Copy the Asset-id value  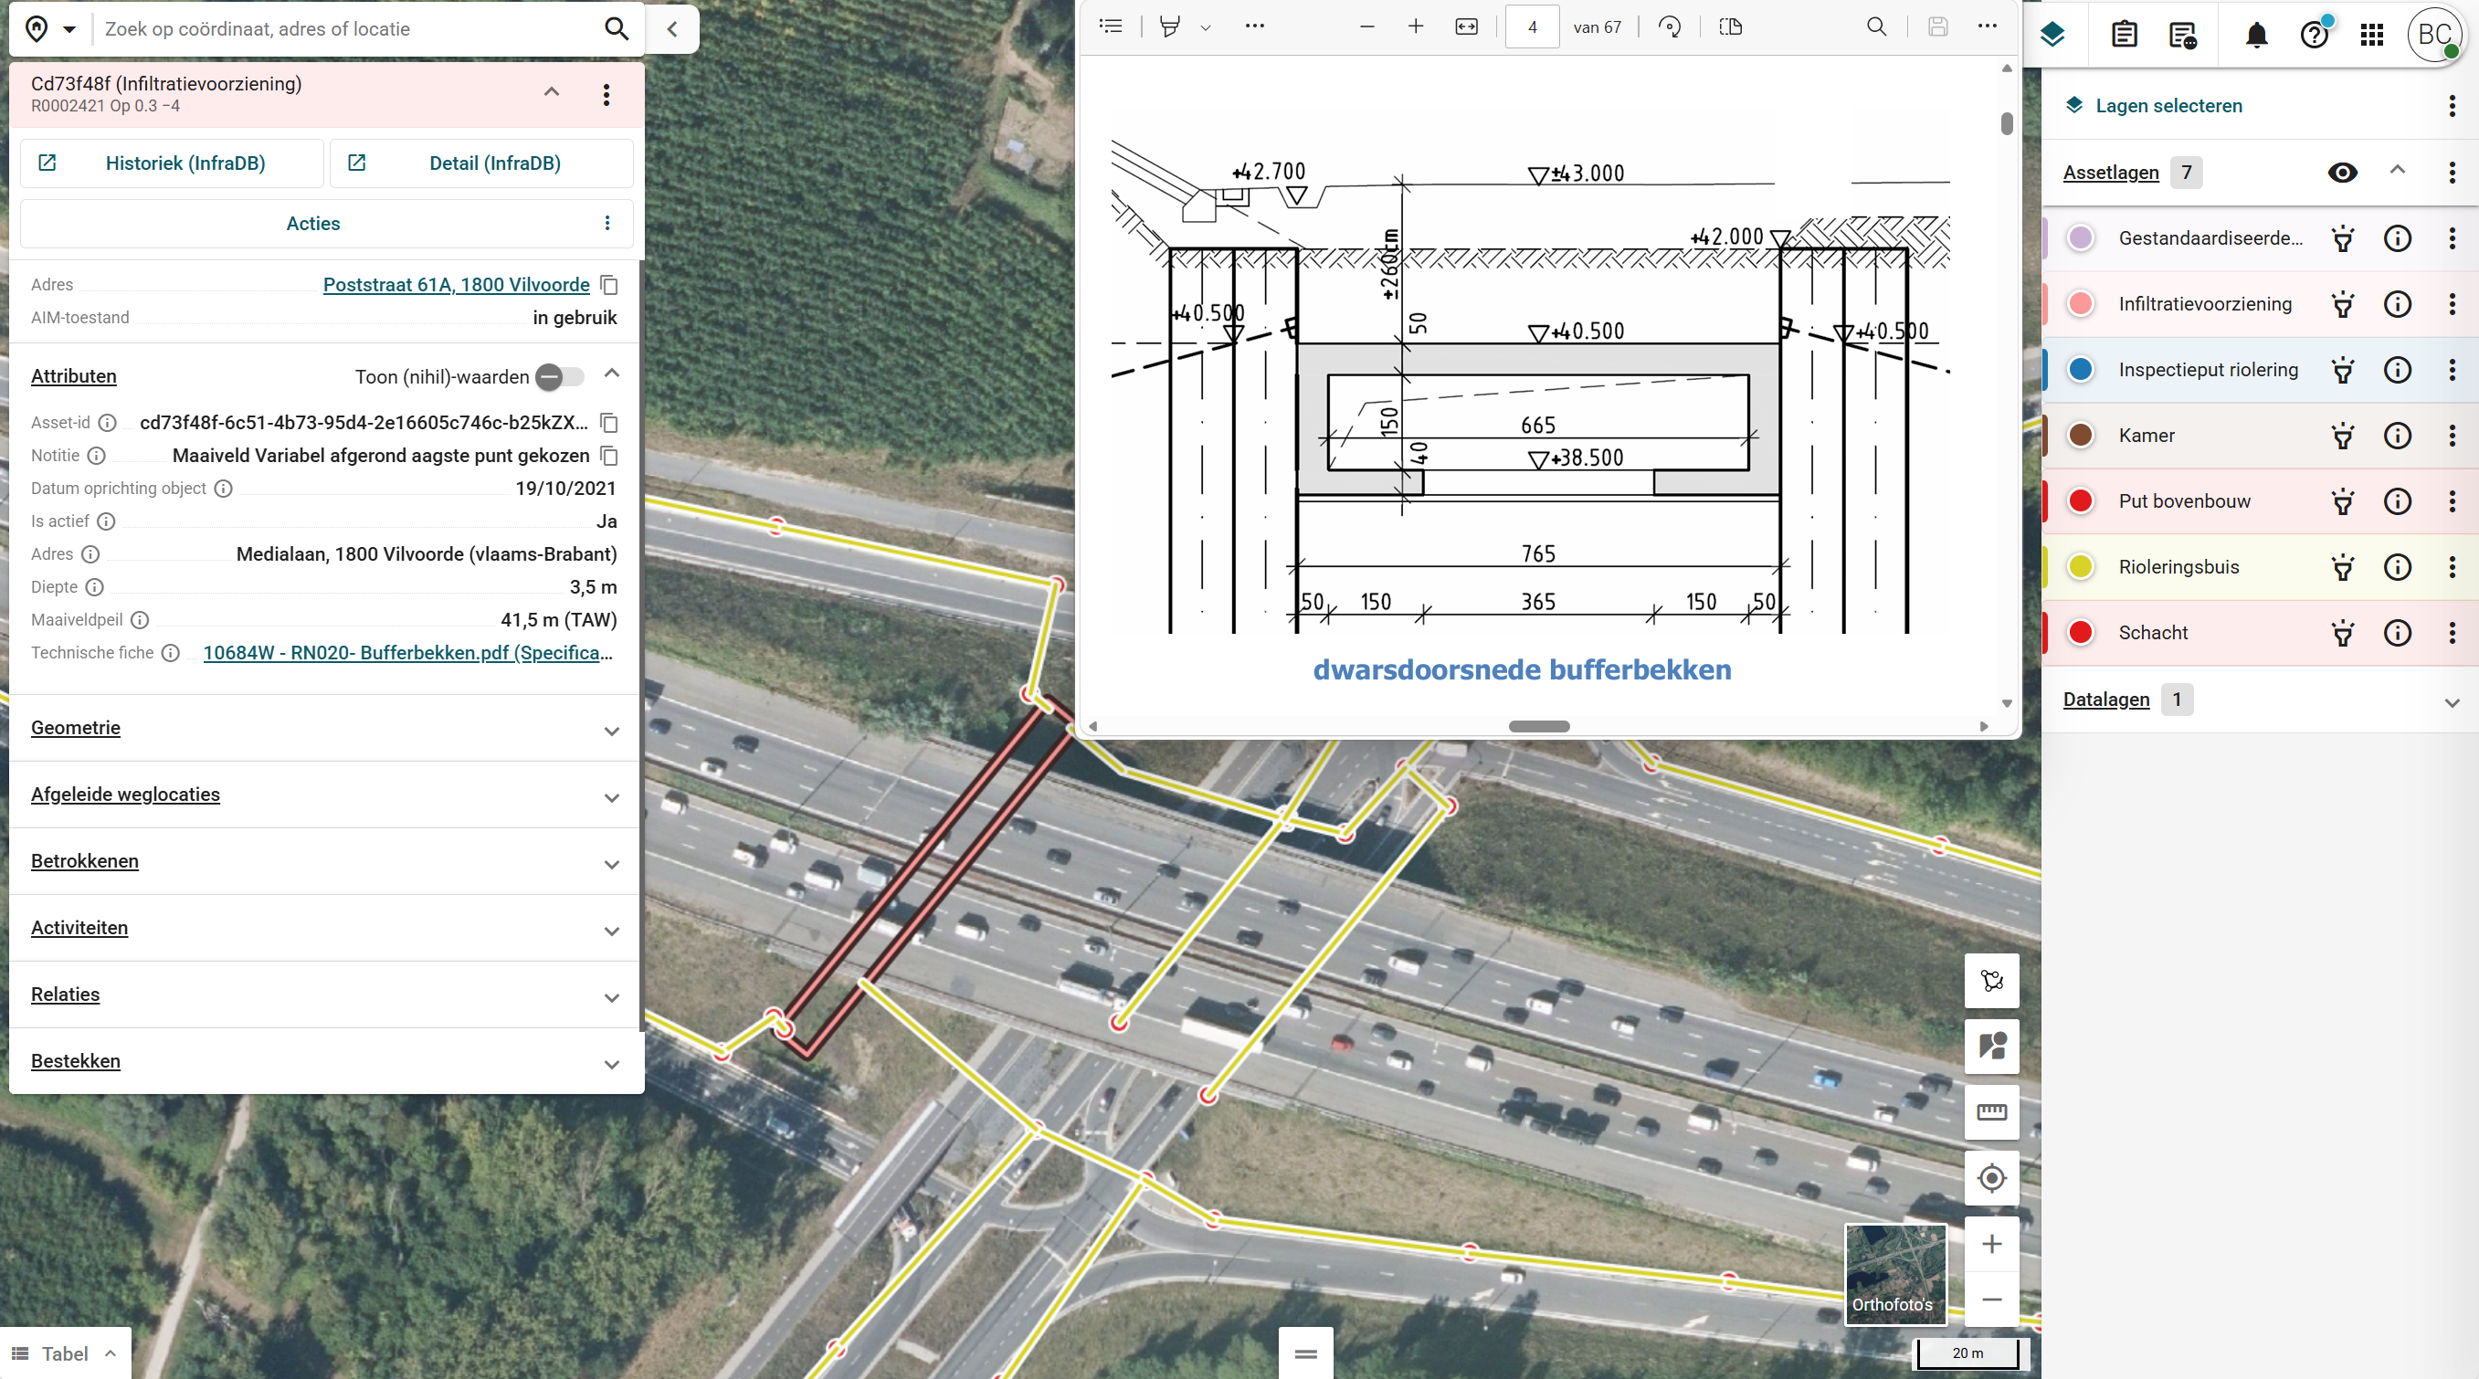[x=608, y=423]
